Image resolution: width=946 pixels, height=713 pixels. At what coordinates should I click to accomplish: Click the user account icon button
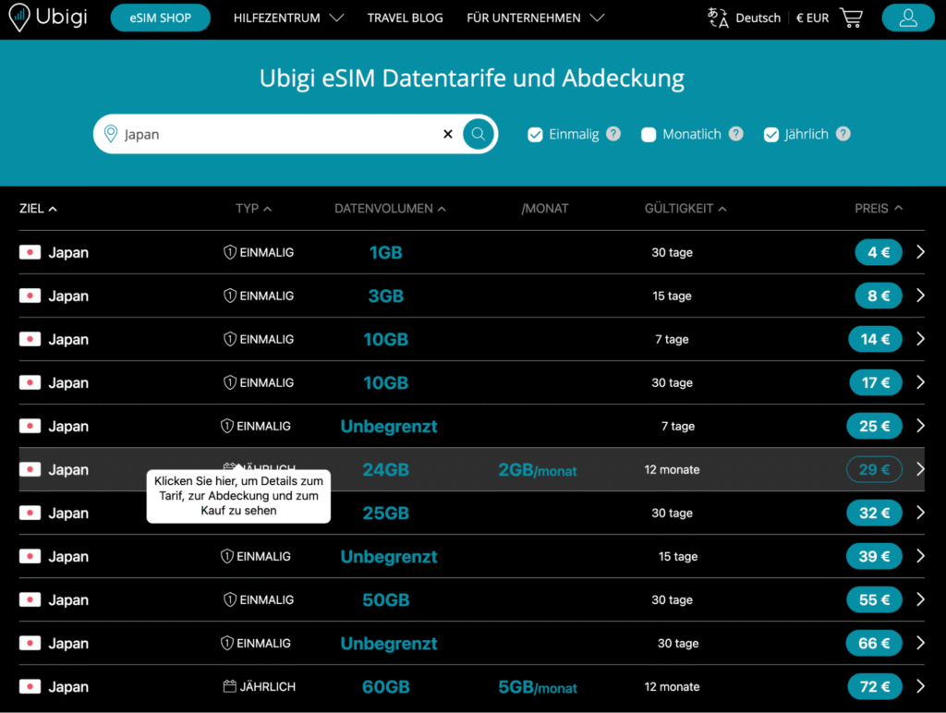click(907, 18)
